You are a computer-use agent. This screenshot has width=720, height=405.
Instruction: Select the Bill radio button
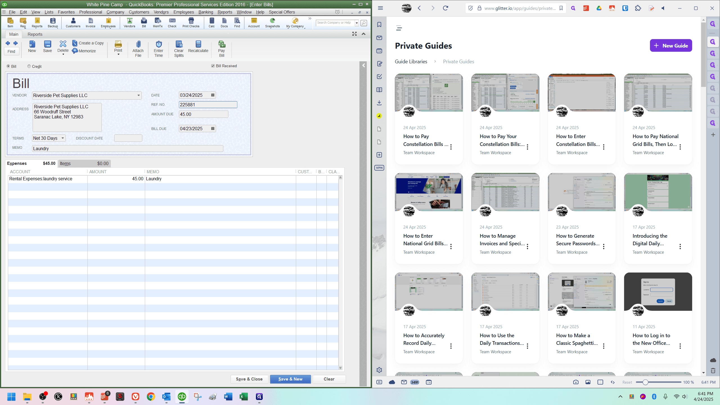point(8,66)
